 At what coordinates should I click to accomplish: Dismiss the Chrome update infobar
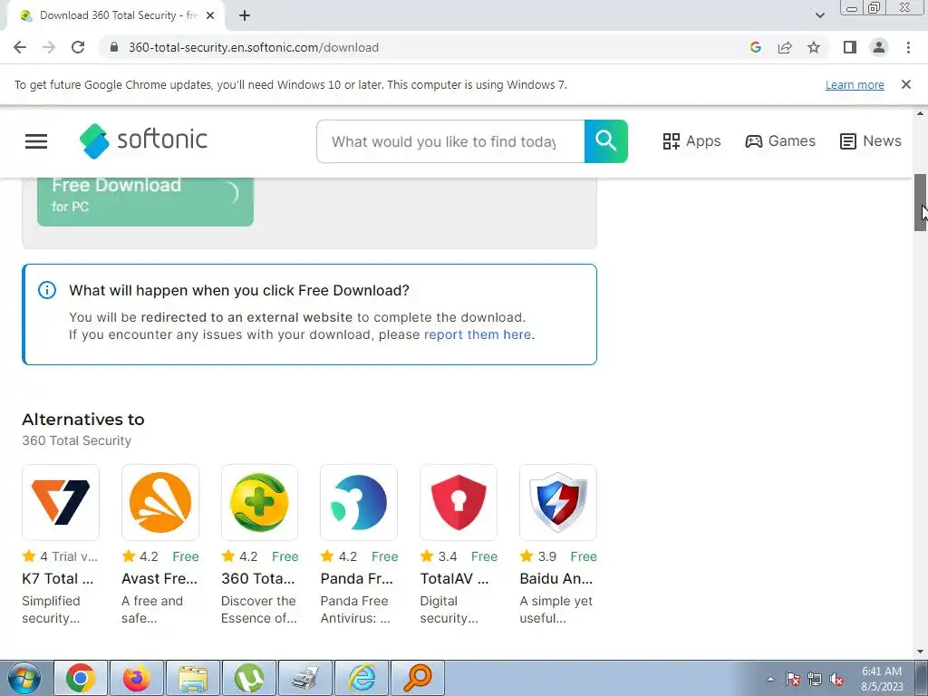tap(905, 84)
